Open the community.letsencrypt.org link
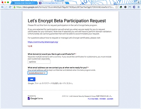 43,42
